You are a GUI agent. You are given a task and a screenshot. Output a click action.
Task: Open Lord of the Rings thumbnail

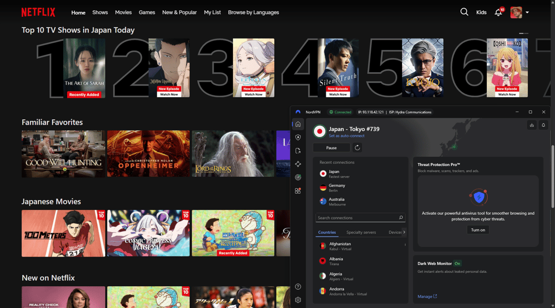[x=233, y=154]
